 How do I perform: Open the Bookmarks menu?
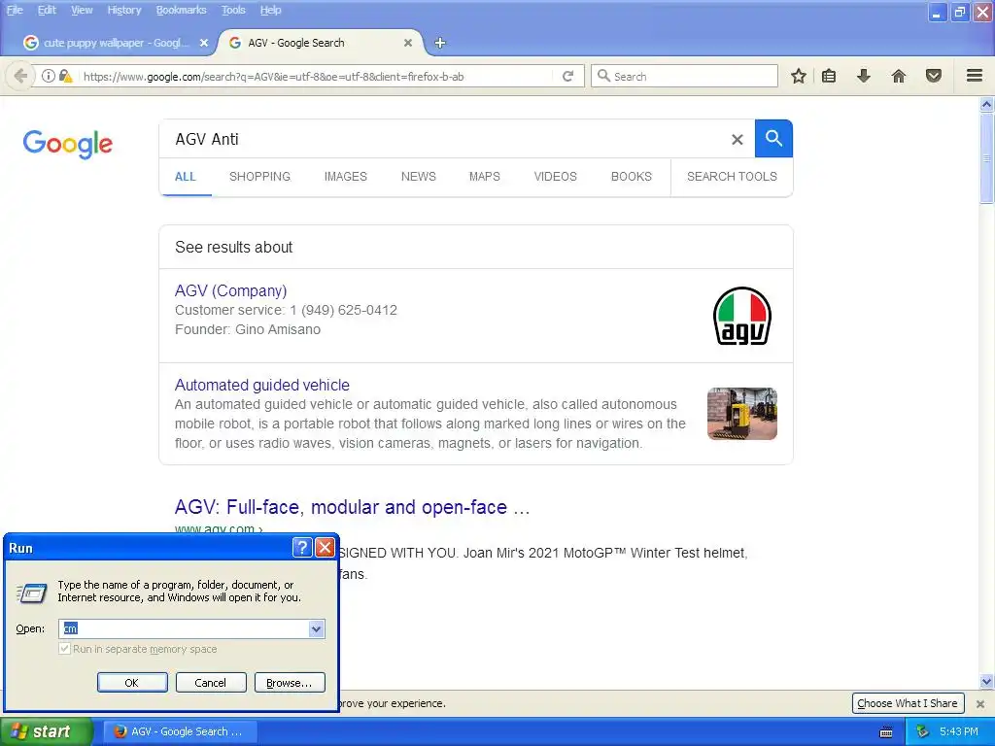181,10
